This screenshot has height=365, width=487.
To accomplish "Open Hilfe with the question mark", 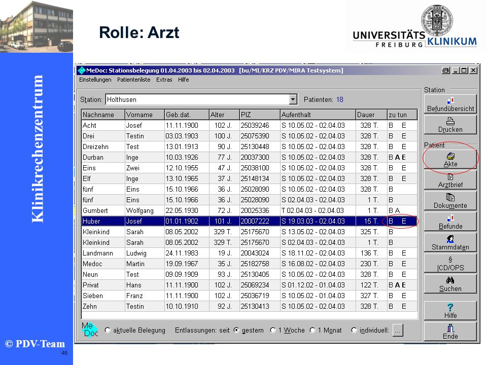I will (450, 311).
